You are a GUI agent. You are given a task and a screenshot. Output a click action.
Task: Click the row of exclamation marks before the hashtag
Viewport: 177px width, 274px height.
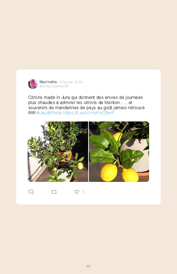32,113
